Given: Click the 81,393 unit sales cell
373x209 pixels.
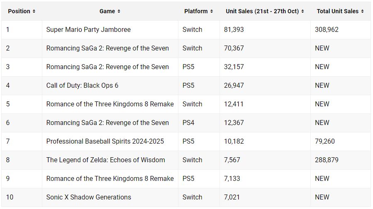Looking at the screenshot, I should click(x=234, y=30).
